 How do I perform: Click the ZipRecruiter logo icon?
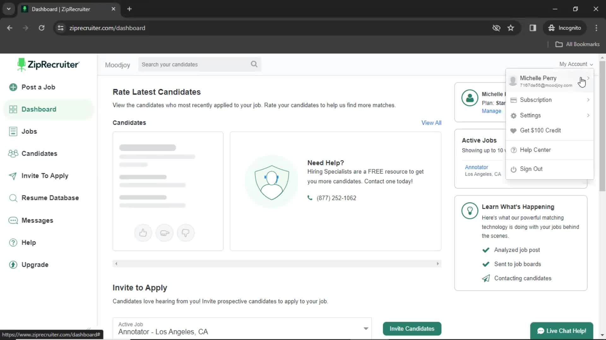coord(21,65)
